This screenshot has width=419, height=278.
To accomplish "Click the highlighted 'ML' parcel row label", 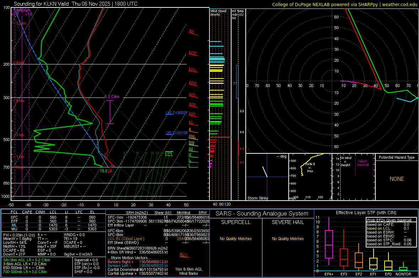I will [x=14, y=225].
